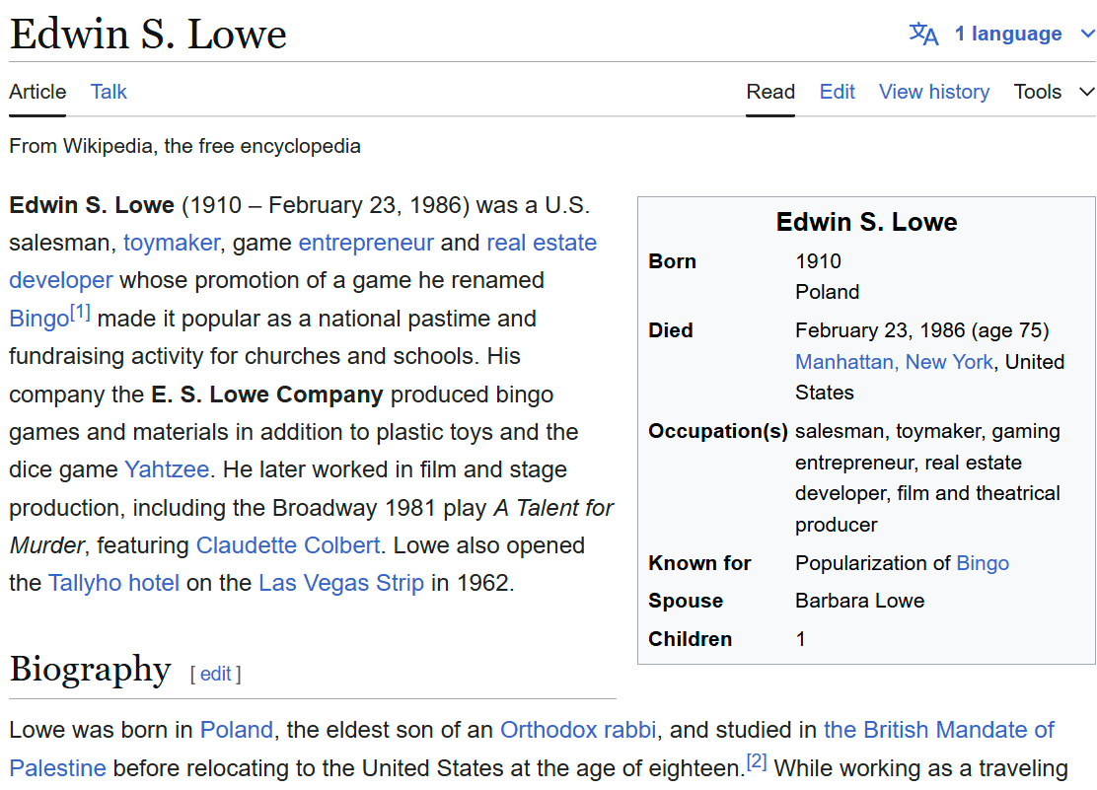This screenshot has height=790, width=1097.
Task: Click the Tools dropdown chevron
Action: click(1086, 92)
